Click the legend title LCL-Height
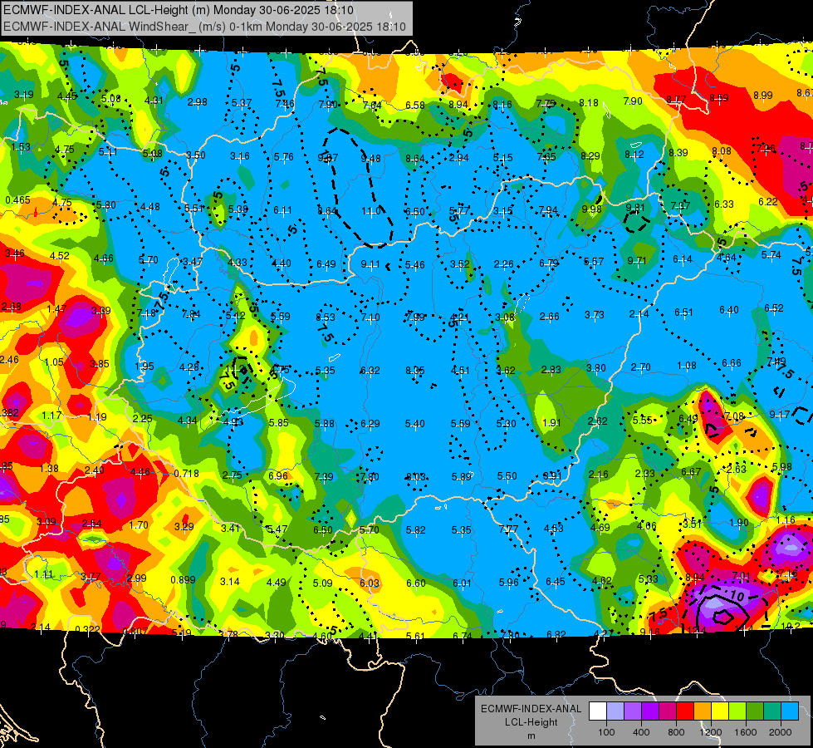Viewport: 813px width, 748px height. coord(531,722)
